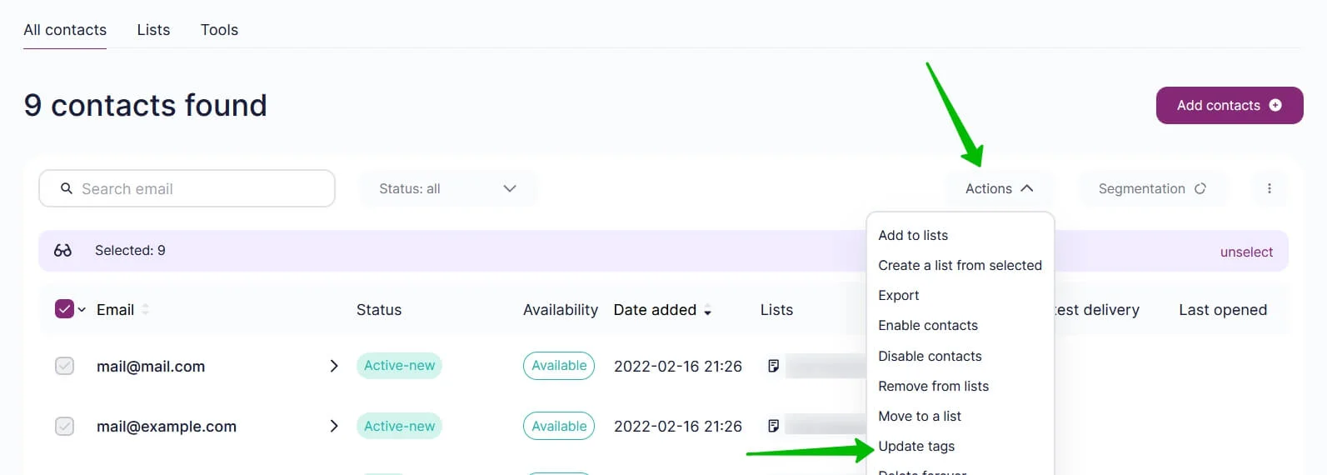Click the list icon in the mail@example.com row
1327x475 pixels.
[x=773, y=426]
